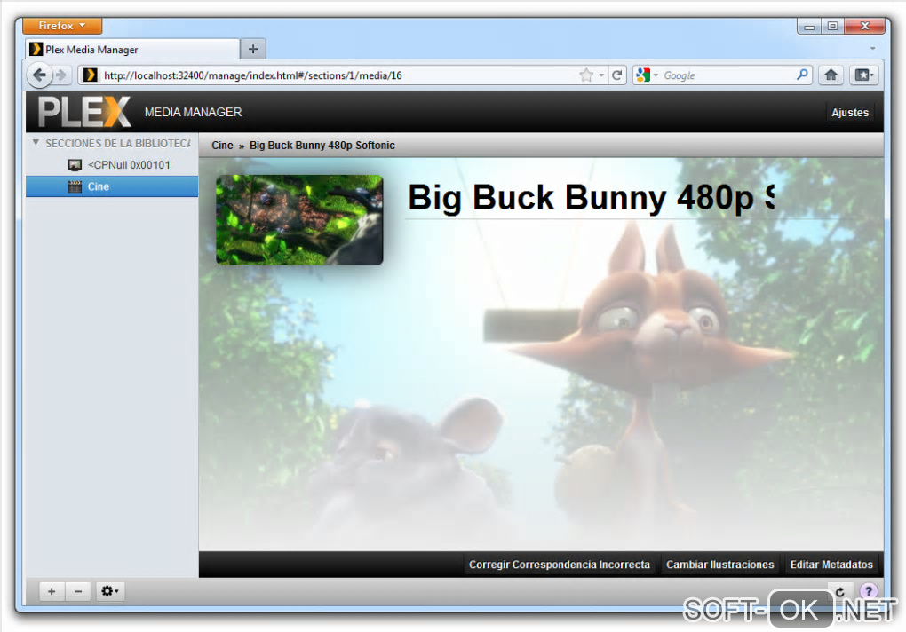
Task: Remove a section with minus button
Action: 78,591
